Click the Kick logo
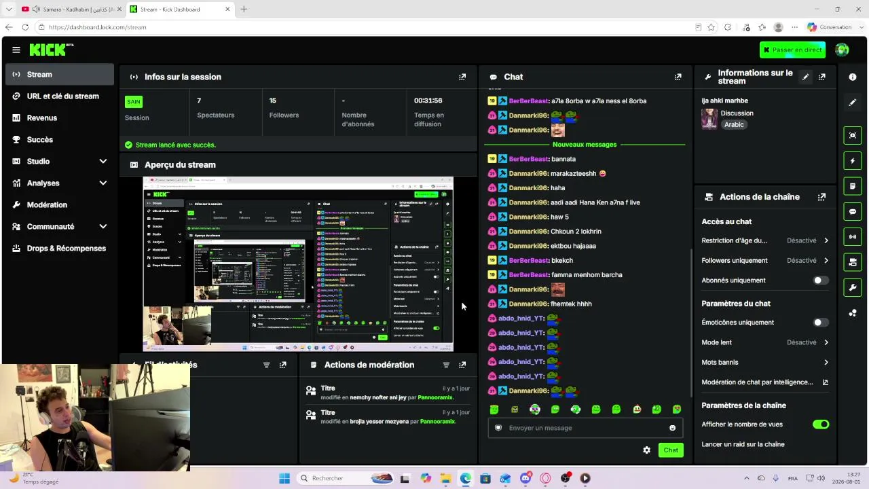This screenshot has width=869, height=489. [51, 50]
